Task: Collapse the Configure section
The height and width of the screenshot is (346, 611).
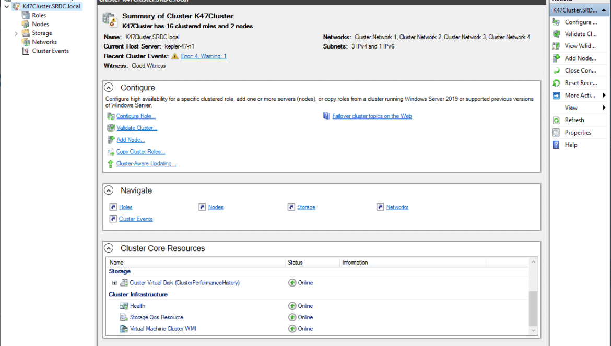Action: [109, 88]
